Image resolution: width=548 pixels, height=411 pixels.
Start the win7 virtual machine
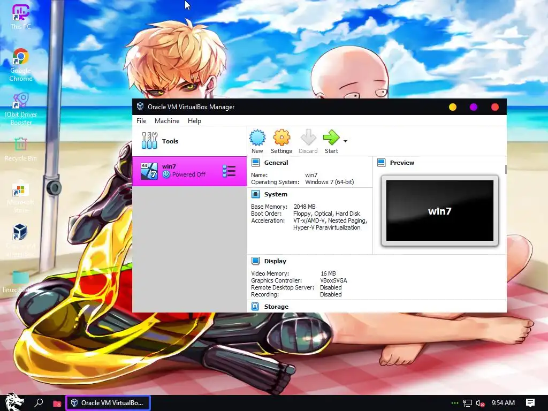331,141
